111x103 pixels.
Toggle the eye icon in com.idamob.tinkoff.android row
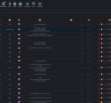[x=104, y=79]
